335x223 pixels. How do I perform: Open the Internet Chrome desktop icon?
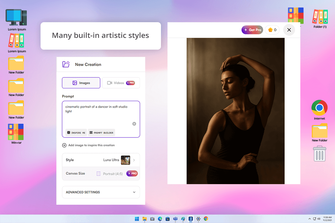[x=319, y=110]
